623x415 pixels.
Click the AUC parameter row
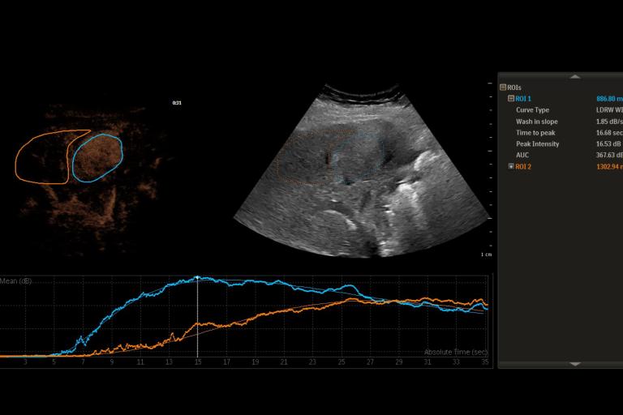click(x=523, y=155)
